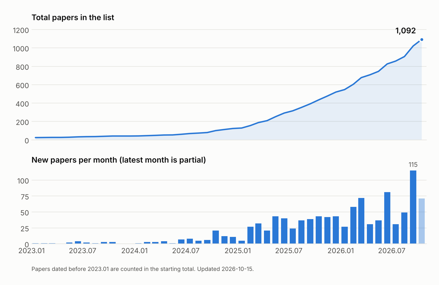This screenshot has width=439, height=285.
Task: Click the 2023.07 x-axis label
Action: [83, 251]
